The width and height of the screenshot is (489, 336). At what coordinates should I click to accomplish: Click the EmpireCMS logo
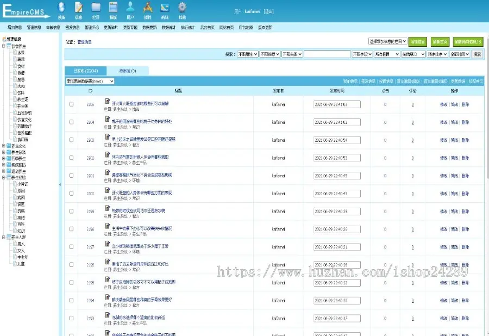coord(26,11)
